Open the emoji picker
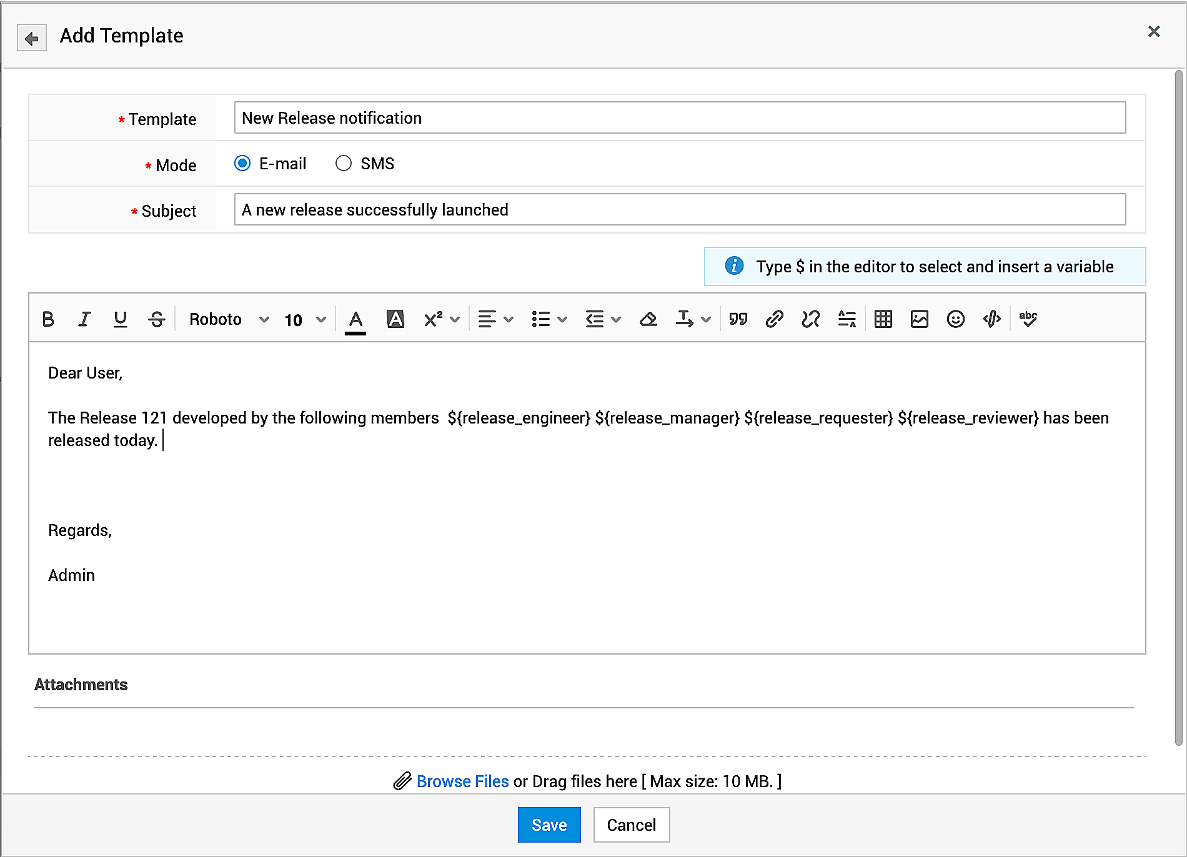Image resolution: width=1187 pixels, height=857 pixels. [x=955, y=319]
